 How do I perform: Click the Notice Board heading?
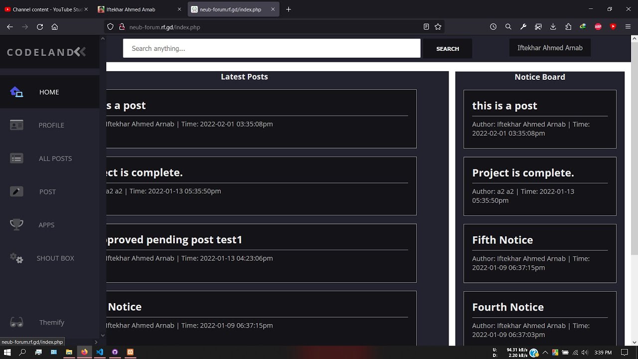(540, 77)
